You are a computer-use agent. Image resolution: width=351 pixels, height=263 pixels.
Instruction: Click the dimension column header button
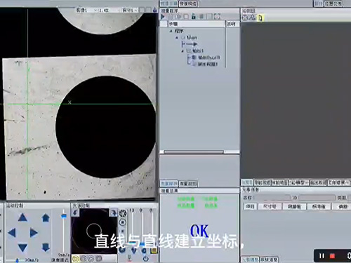270,206
